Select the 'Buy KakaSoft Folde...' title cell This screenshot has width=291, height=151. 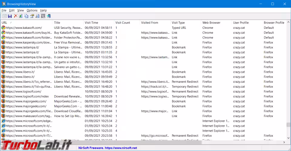[68, 32]
